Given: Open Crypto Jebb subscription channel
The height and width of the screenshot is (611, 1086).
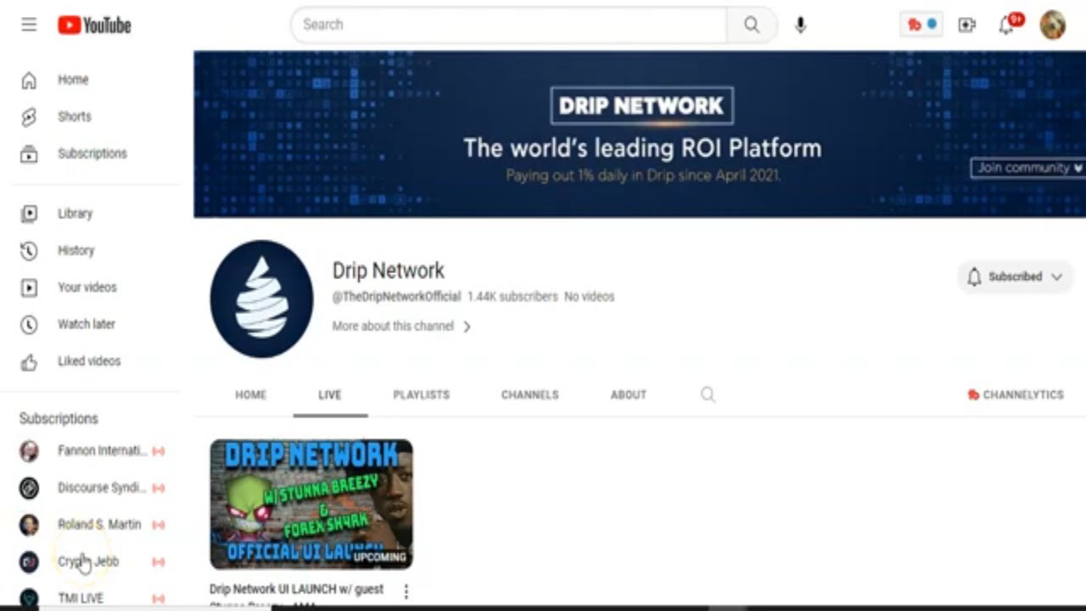Looking at the screenshot, I should [92, 562].
